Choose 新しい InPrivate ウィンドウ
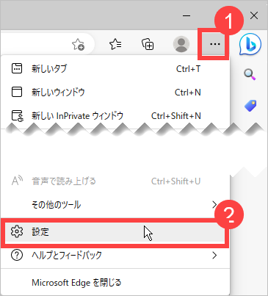 tap(115, 115)
